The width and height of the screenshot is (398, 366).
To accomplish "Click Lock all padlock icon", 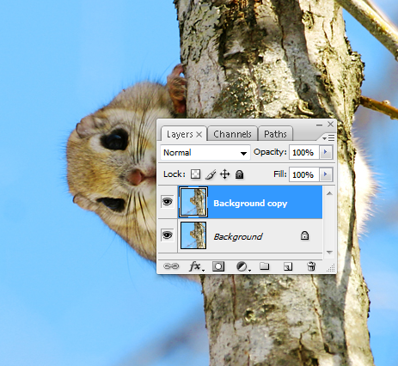I will coord(239,174).
